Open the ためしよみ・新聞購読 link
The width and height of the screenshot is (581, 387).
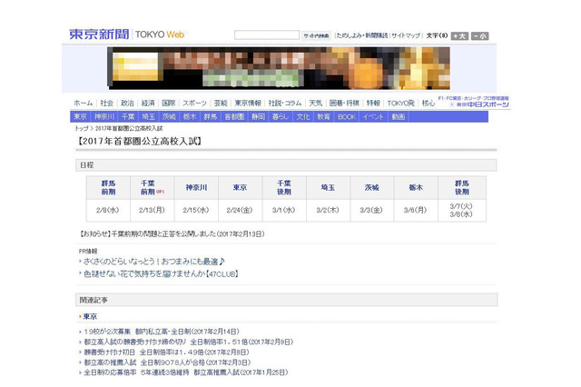click(x=361, y=35)
